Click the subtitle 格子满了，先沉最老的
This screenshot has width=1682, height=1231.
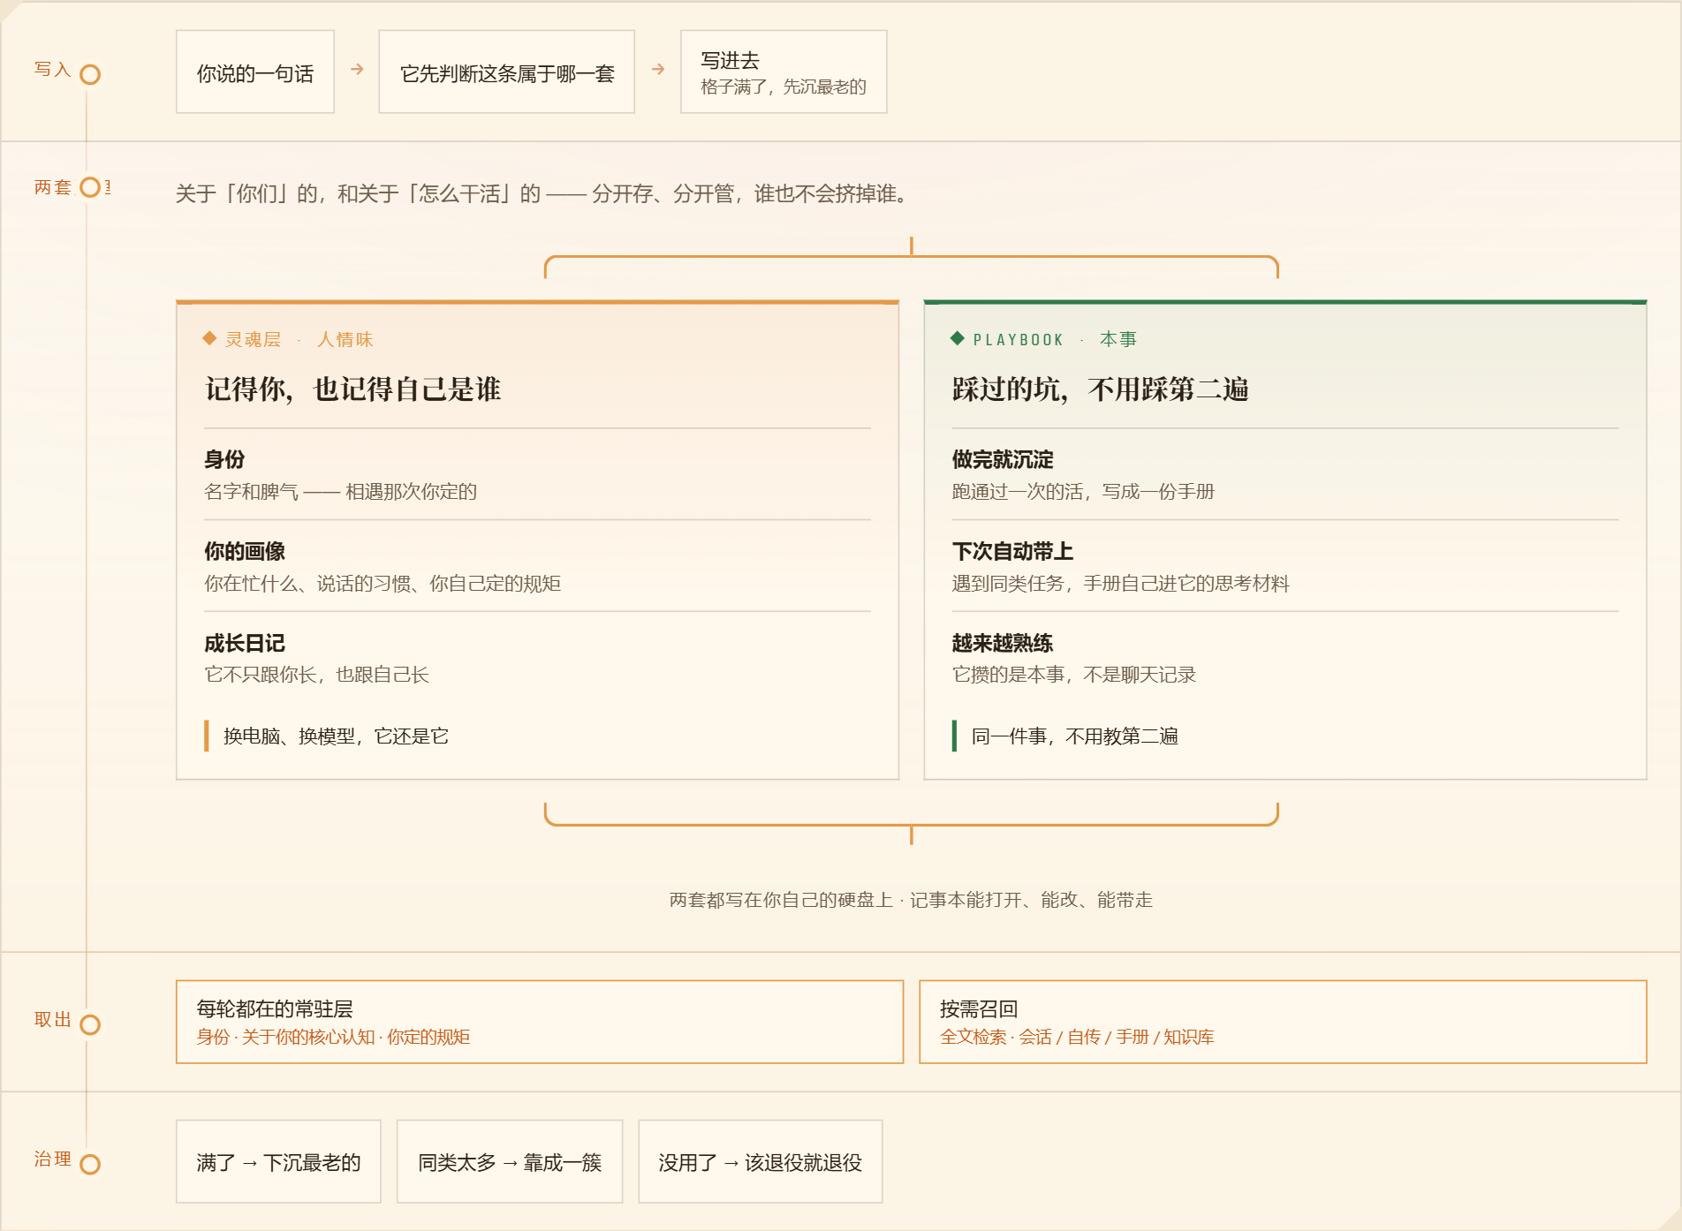(784, 87)
